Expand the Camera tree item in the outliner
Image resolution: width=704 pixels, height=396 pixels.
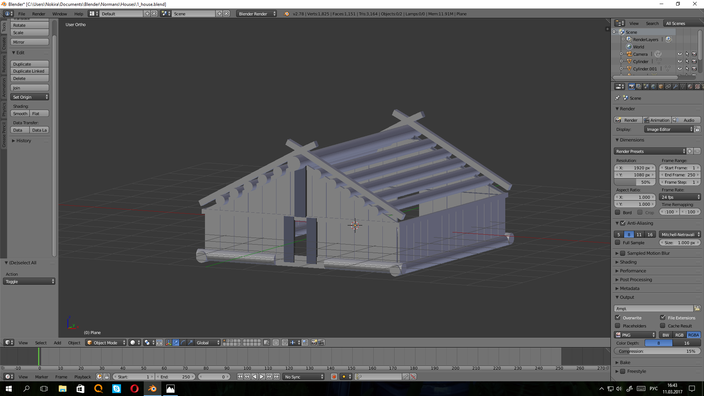(621, 54)
